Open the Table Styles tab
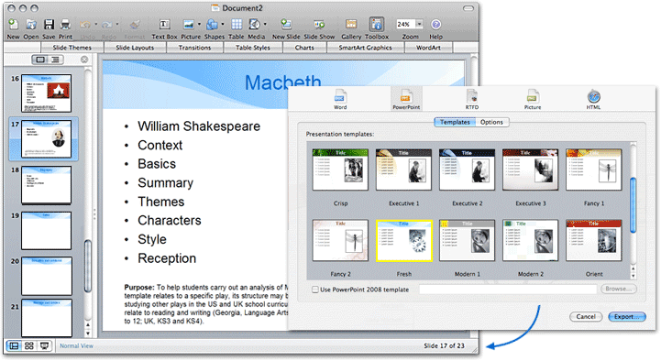 (x=253, y=48)
